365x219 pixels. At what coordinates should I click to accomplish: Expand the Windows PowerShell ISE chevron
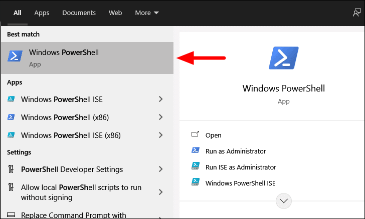pos(160,99)
